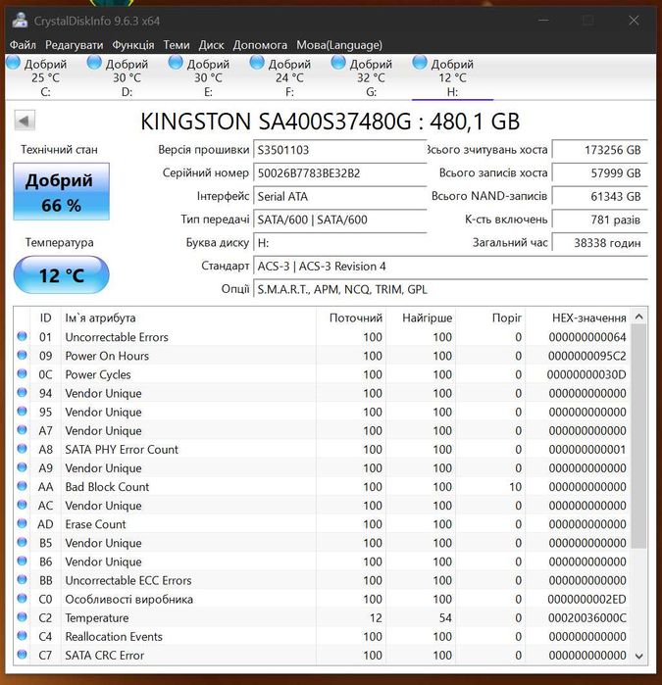Select HEX value 00020036000C
The height and width of the screenshot is (685, 662).
coord(587,617)
